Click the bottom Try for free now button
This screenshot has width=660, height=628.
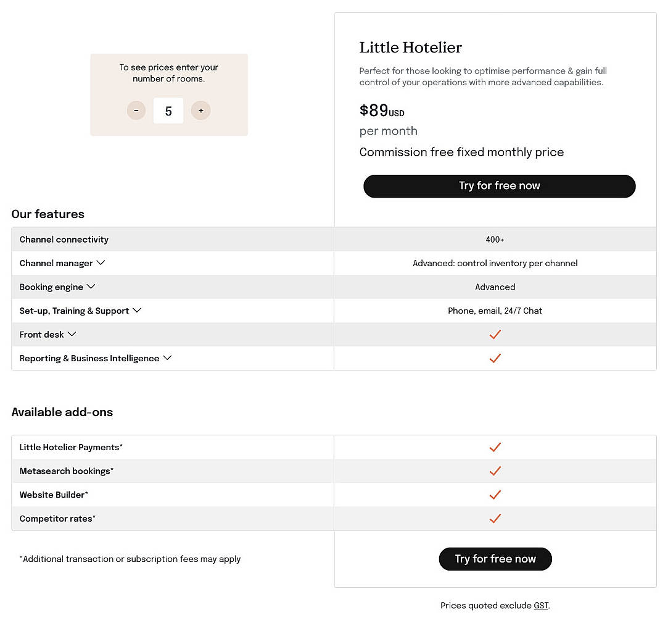point(495,559)
